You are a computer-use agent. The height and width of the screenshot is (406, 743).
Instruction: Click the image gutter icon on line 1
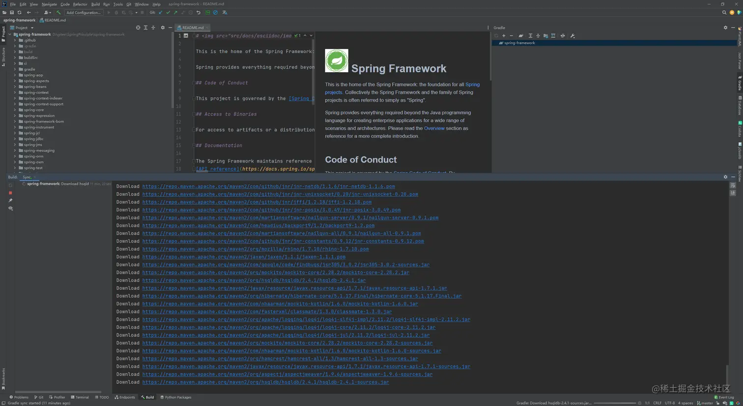tap(186, 36)
